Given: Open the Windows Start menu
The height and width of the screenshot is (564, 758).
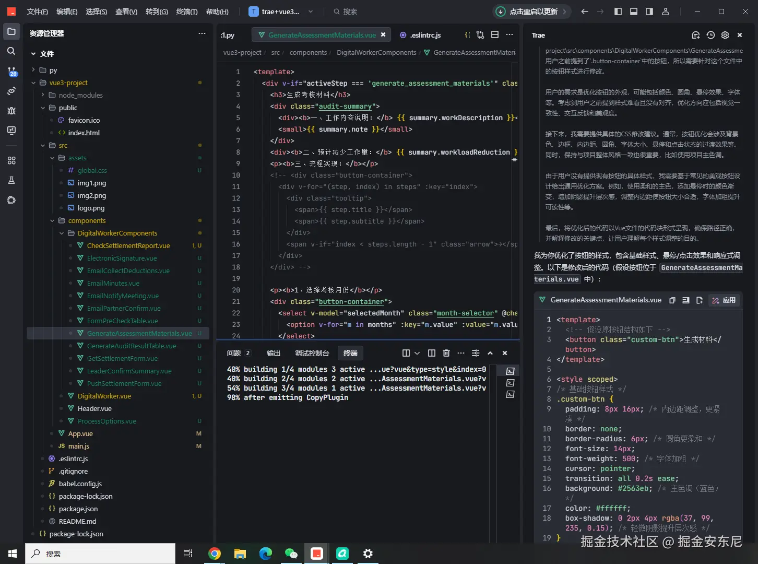Looking at the screenshot, I should (13, 554).
